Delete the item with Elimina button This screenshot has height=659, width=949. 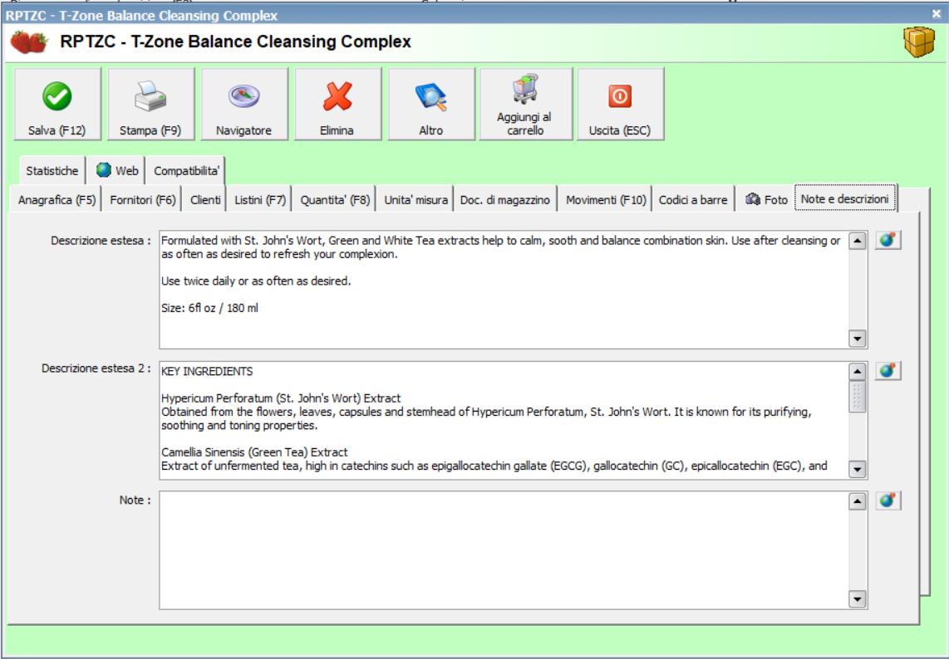[x=337, y=104]
